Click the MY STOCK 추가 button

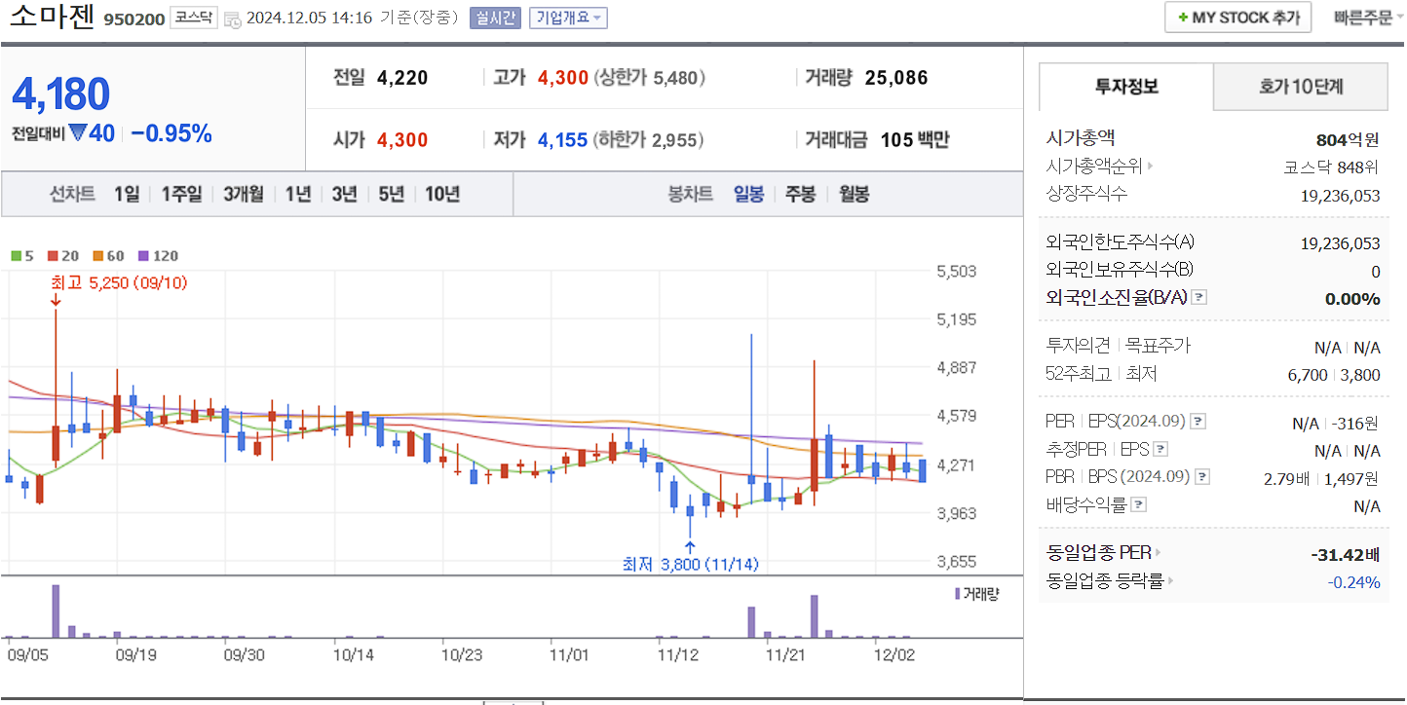coord(1237,17)
